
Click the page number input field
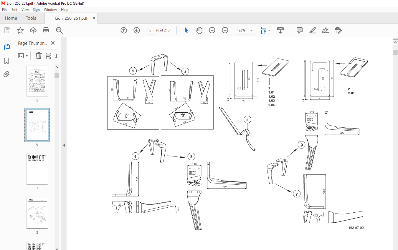[x=150, y=30]
